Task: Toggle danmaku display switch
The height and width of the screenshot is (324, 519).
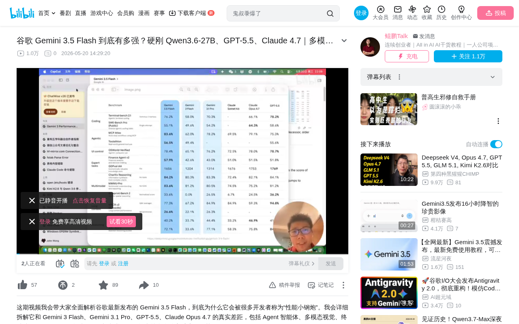Action: coord(60,264)
